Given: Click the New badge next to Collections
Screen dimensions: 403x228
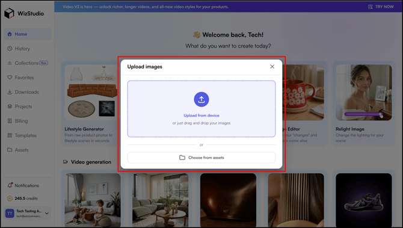Looking at the screenshot, I should (44, 63).
